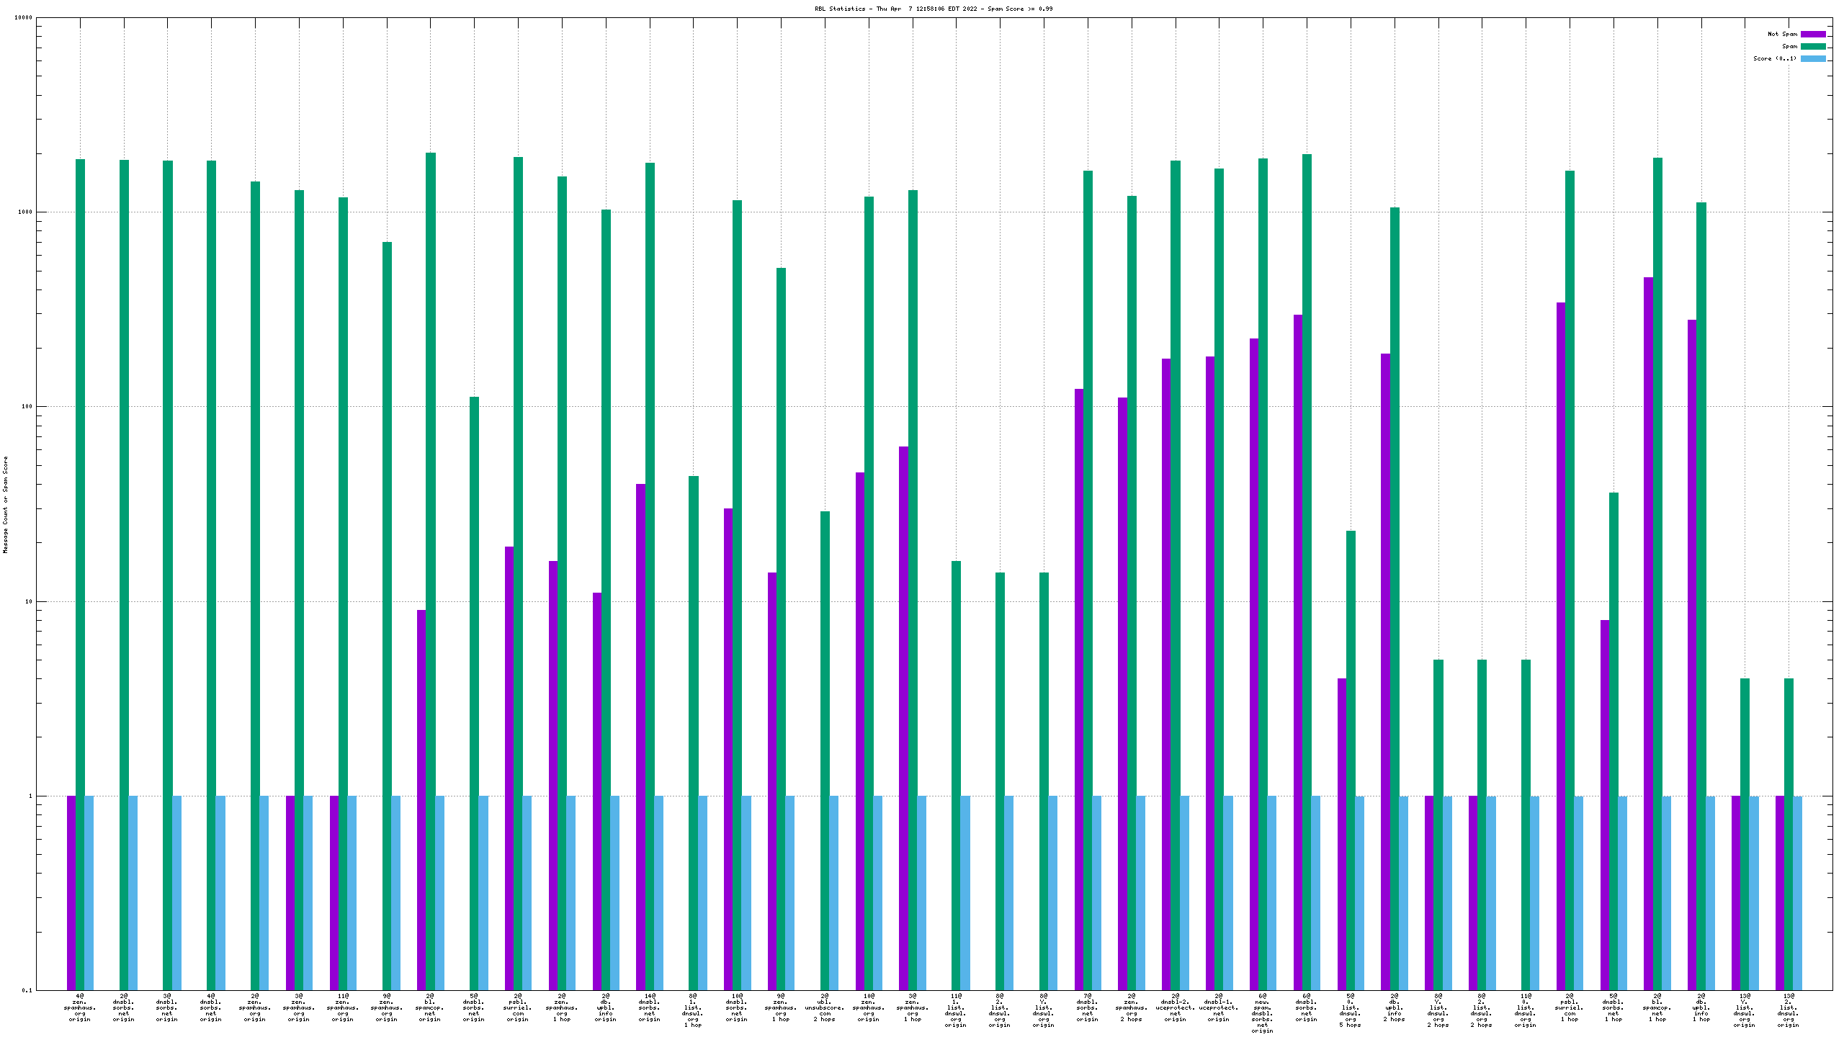
Task: Click the RBL Statistics chart title
Action: click(x=934, y=9)
